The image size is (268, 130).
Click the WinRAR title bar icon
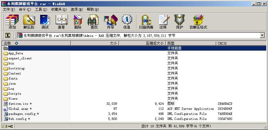4,4
